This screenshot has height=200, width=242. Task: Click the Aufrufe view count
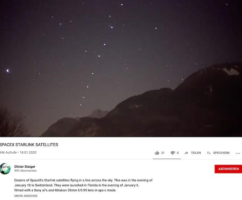click(8, 153)
